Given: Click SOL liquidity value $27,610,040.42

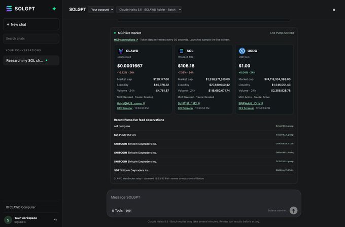Looking at the screenshot, I should pyautogui.click(x=220, y=85).
